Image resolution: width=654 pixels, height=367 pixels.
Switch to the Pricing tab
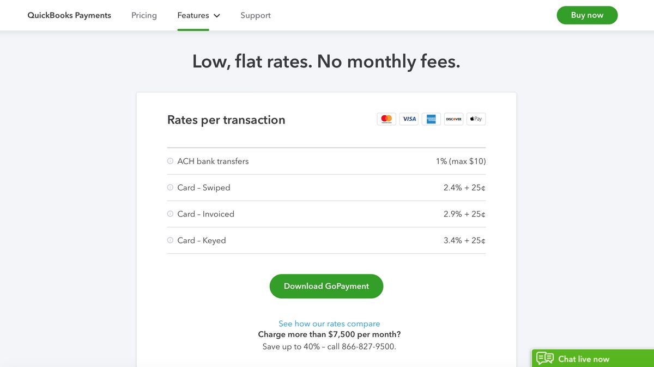click(x=144, y=15)
